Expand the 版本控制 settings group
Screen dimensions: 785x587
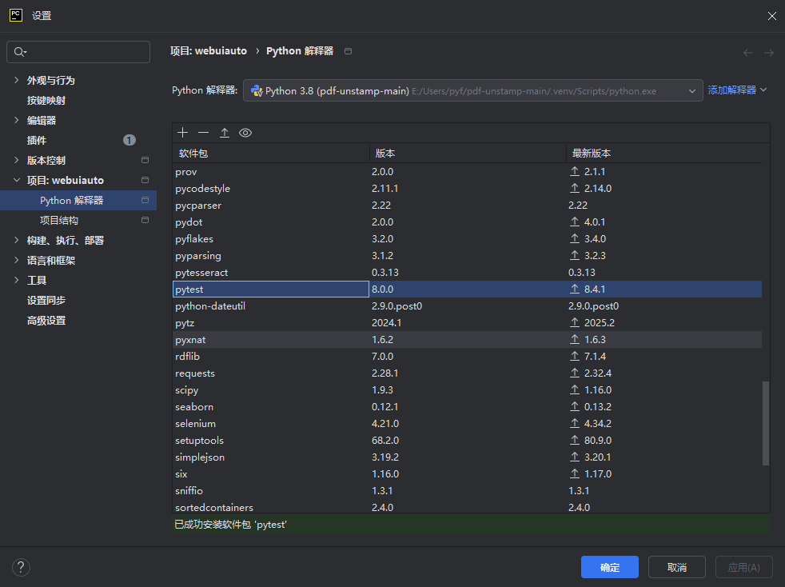click(17, 160)
